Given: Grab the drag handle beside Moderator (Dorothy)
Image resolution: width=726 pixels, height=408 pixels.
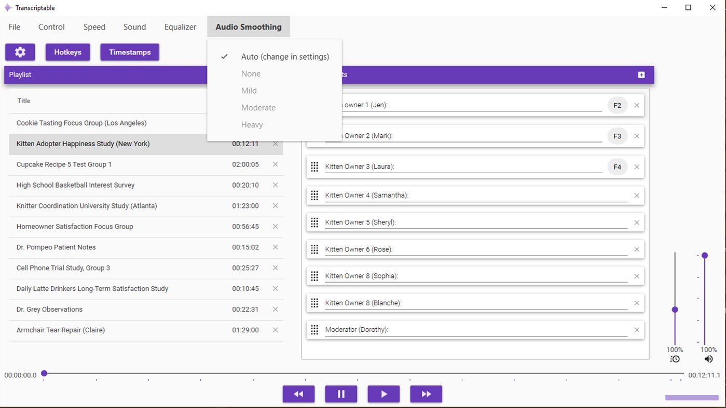Looking at the screenshot, I should 314,329.
